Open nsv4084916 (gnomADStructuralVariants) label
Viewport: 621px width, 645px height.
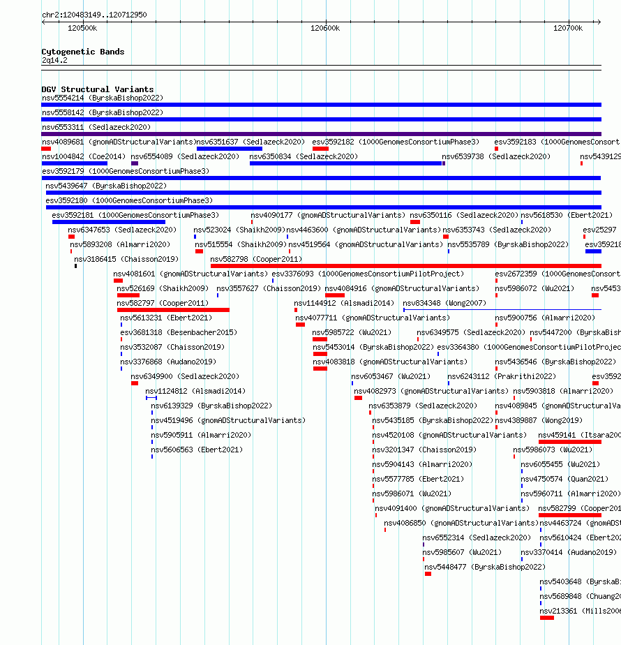point(402,289)
